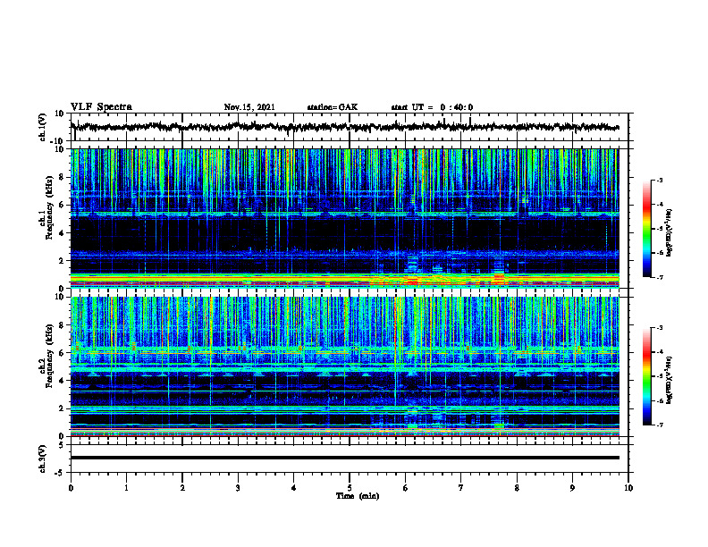The image size is (708, 547).
Task: Click the time axis tick label "9"
Action: point(572,488)
